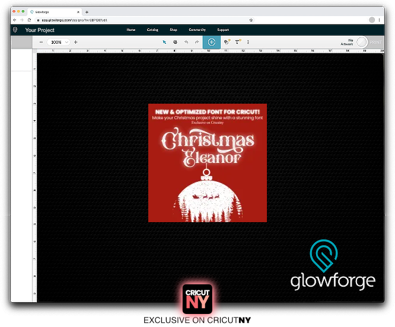Click the Glowforge logo in header

[15, 30]
